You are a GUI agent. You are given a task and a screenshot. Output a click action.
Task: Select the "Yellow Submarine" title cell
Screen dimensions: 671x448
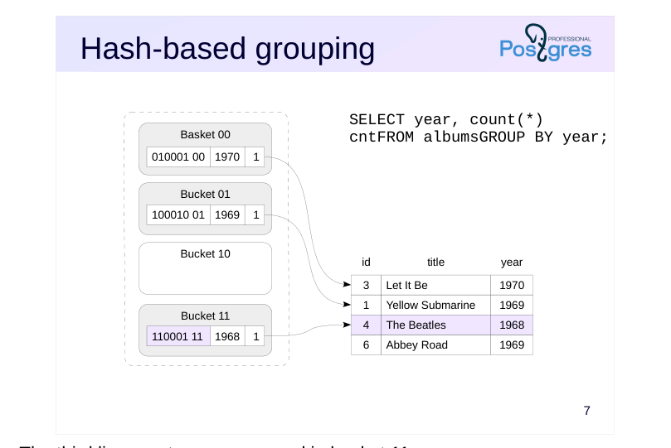(x=435, y=305)
